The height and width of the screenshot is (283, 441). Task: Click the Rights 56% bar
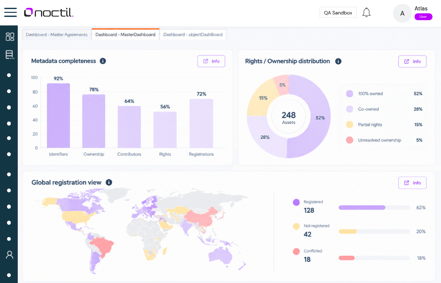pyautogui.click(x=165, y=130)
